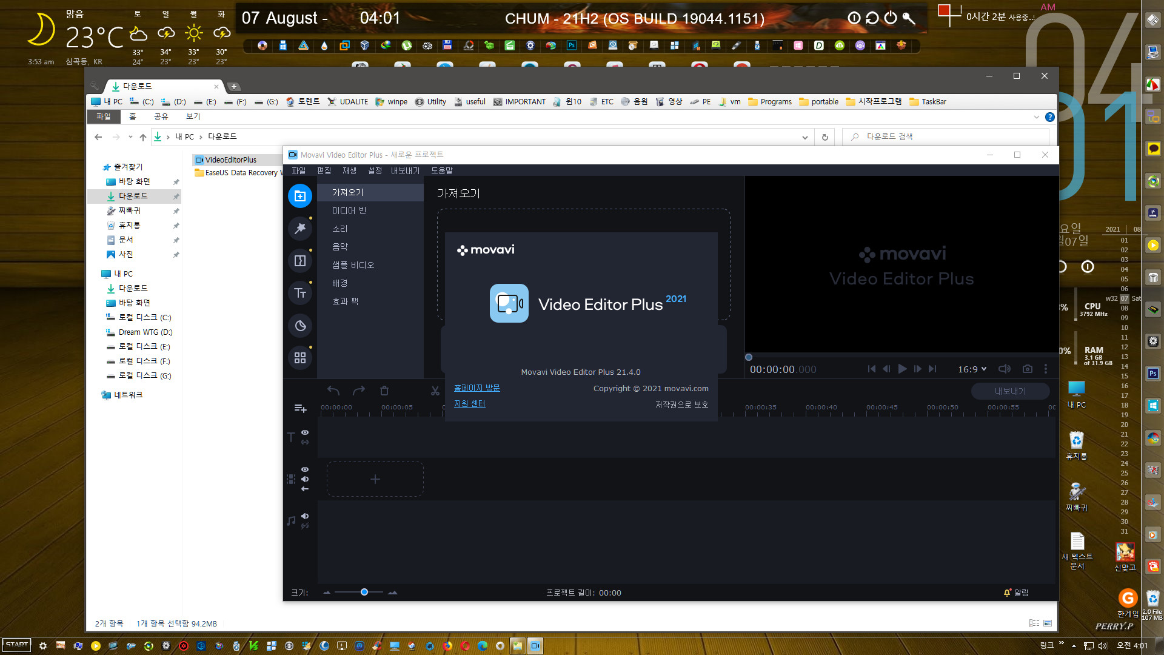Open the 홈페이지 방문 link

pos(477,388)
